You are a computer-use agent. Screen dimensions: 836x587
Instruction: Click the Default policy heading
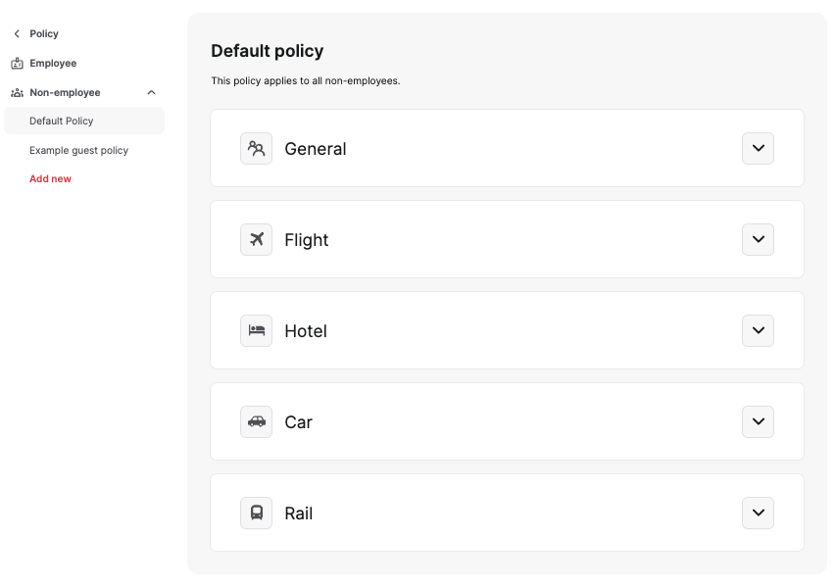click(x=267, y=51)
